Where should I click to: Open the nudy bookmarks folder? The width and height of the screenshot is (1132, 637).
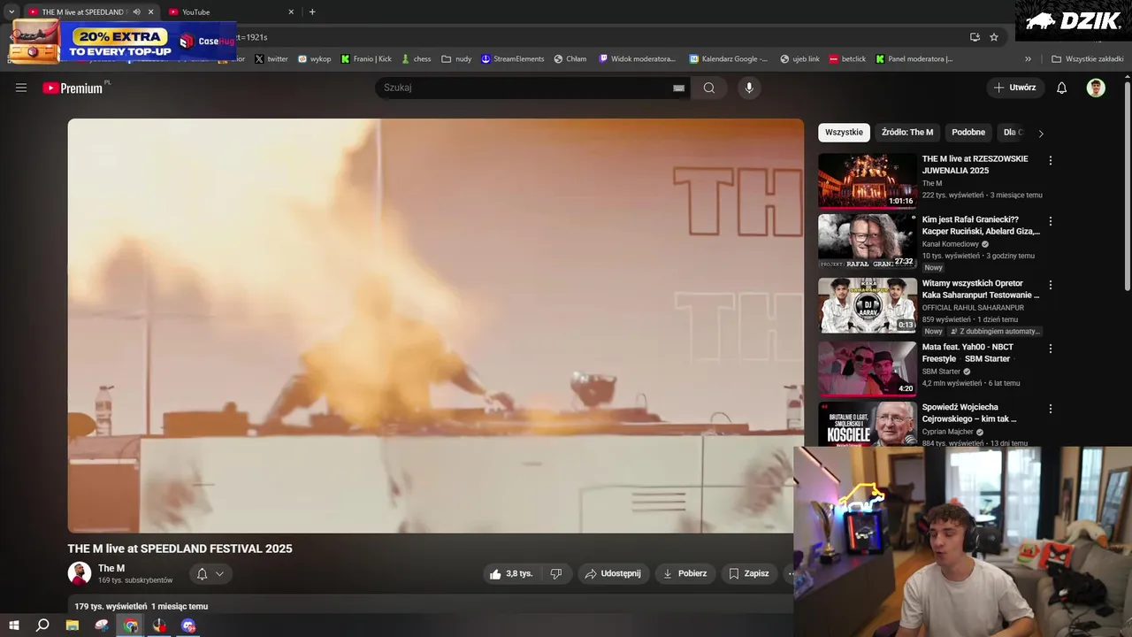point(456,59)
